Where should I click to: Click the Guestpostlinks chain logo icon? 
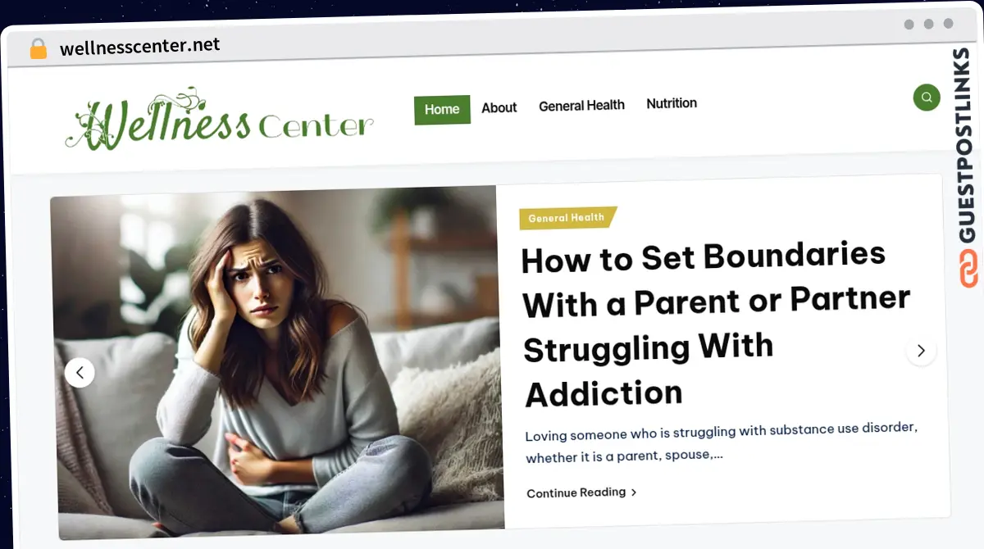click(x=969, y=268)
